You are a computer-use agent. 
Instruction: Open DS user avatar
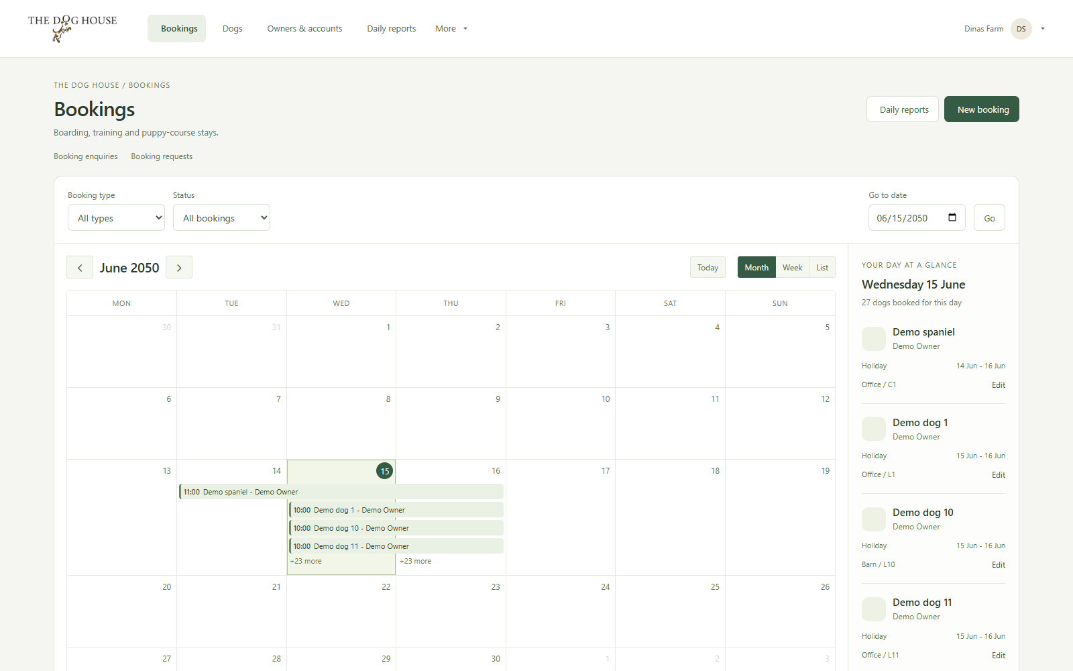1021,29
